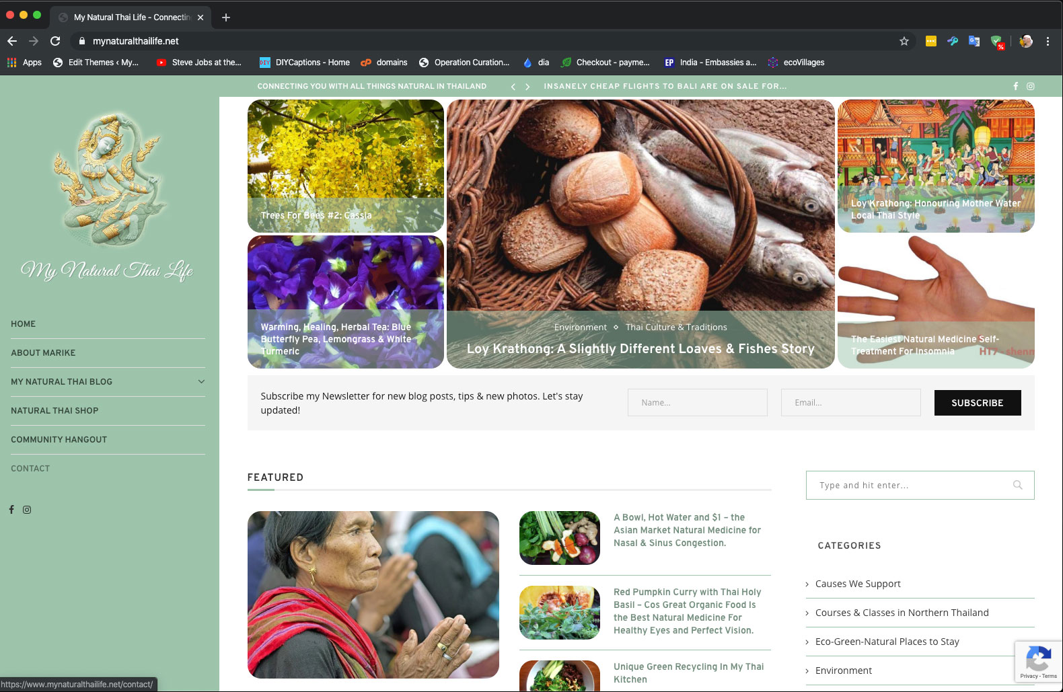1063x692 pixels.
Task: Open the India - Embassies bookmark
Action: tap(710, 63)
